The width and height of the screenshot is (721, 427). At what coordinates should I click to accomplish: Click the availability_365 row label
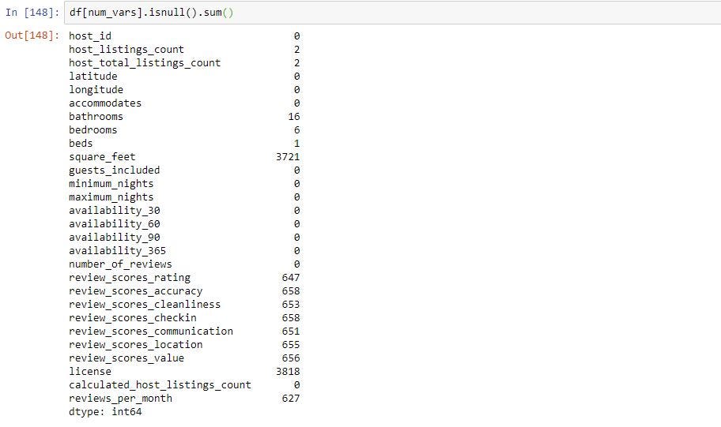pyautogui.click(x=117, y=251)
